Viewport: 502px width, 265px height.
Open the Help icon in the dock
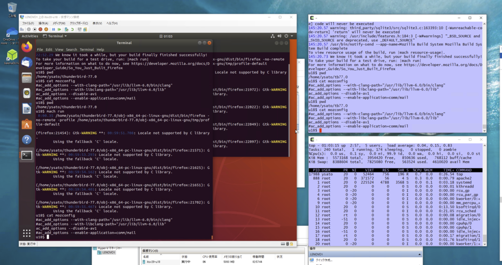(26, 140)
